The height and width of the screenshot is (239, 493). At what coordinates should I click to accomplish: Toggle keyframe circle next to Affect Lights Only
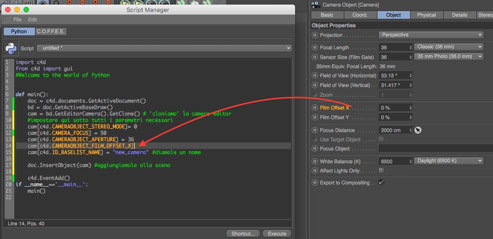click(x=315, y=171)
